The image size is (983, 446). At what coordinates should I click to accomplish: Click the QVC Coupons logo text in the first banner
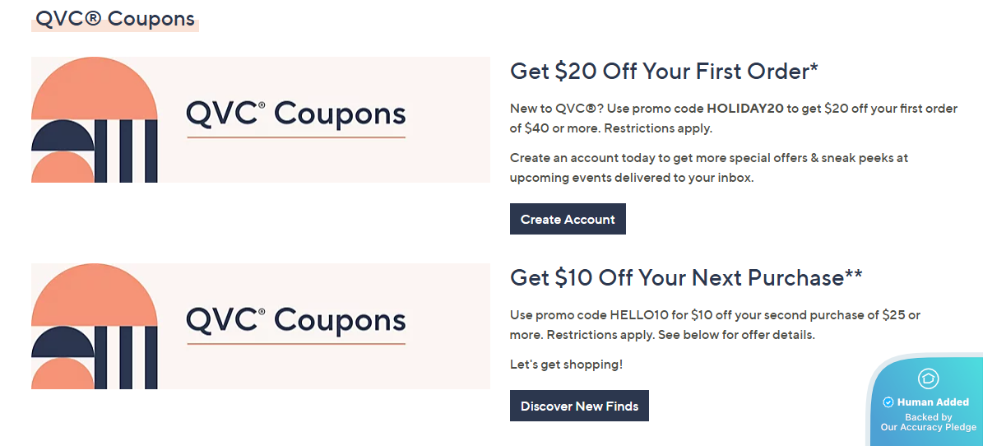(296, 114)
